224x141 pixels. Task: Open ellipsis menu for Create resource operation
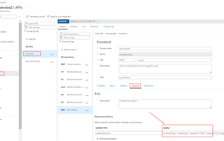(87, 65)
